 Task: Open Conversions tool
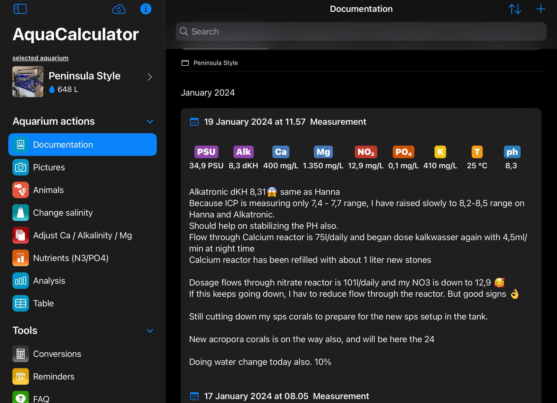(57, 354)
